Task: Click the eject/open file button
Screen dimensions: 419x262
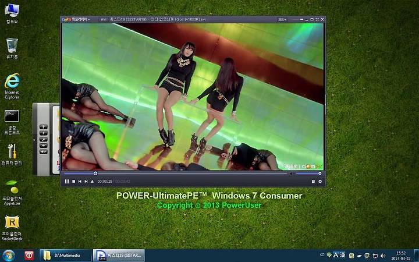Action: (92, 181)
